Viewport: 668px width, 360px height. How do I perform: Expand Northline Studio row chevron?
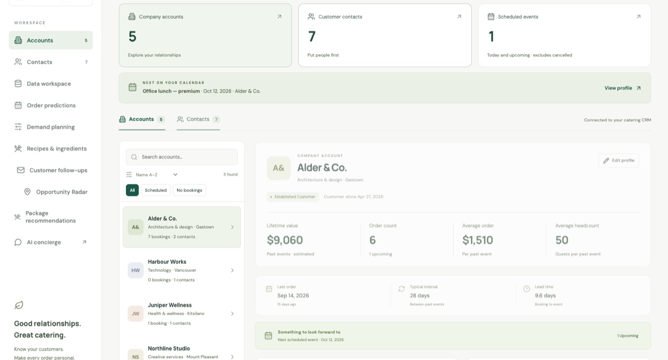(232, 357)
